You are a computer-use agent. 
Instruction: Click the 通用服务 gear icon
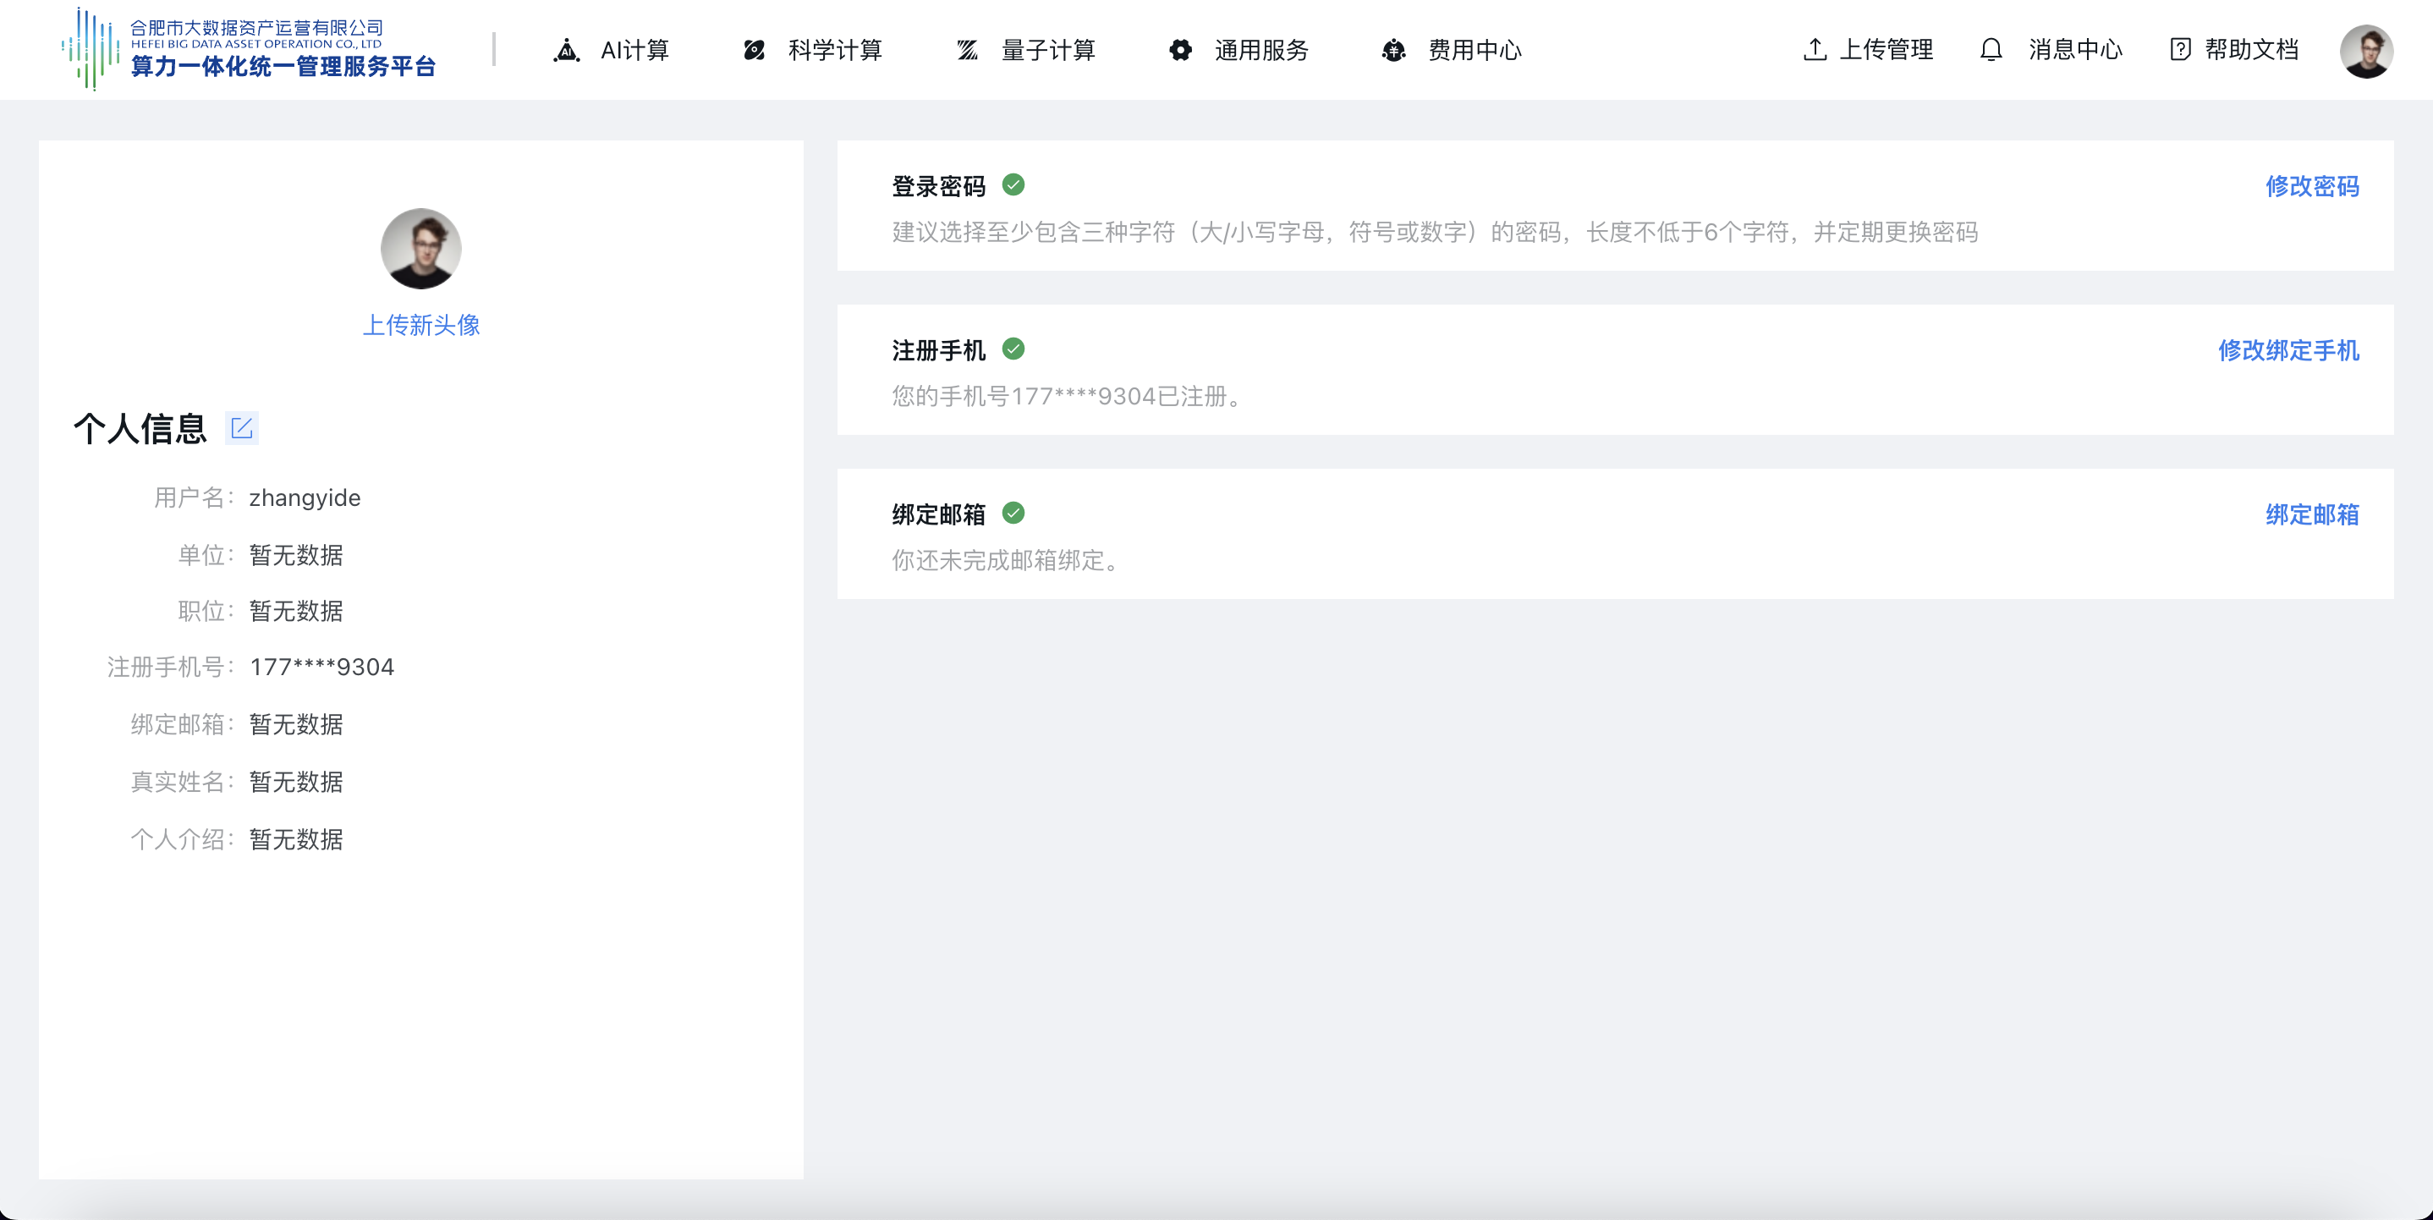coord(1181,50)
